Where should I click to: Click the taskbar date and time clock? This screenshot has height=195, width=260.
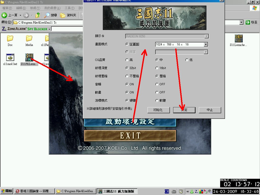(236, 191)
